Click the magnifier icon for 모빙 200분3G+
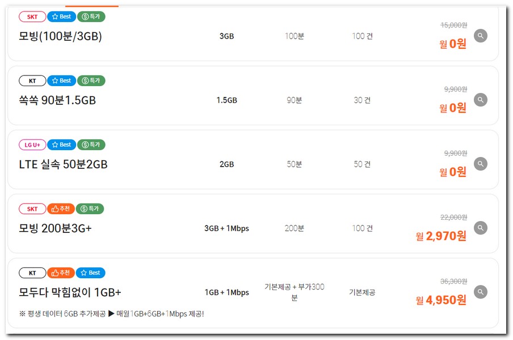Image resolution: width=513 pixels, height=340 pixels. pyautogui.click(x=480, y=228)
